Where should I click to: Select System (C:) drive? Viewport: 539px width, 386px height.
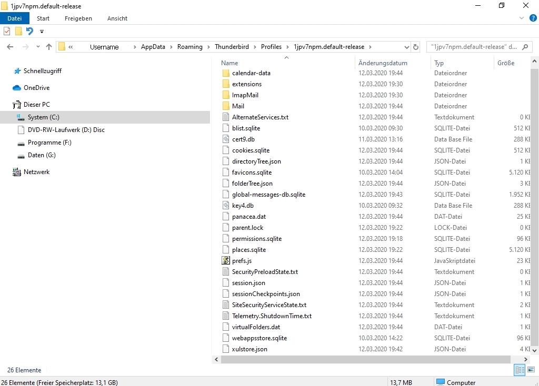click(x=105, y=117)
